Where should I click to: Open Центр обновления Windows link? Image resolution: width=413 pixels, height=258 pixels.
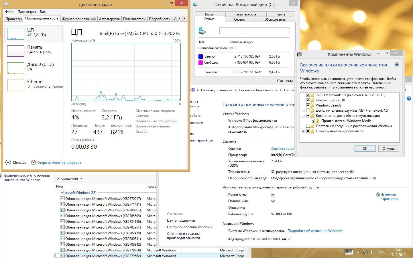[x=189, y=227]
